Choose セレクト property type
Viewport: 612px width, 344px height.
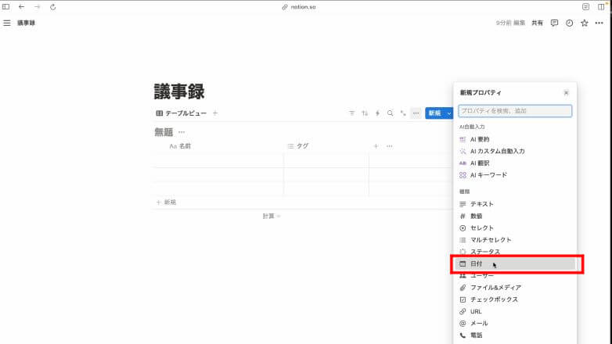point(515,228)
